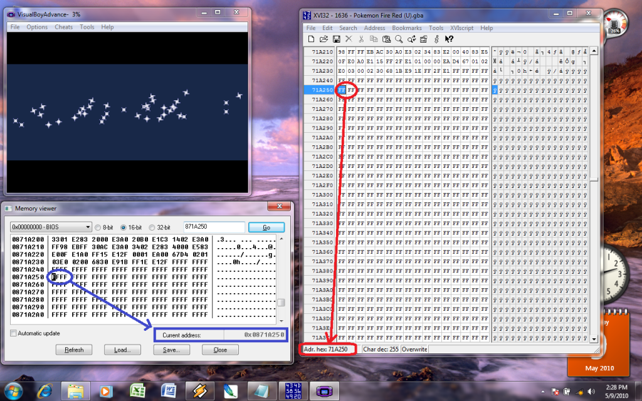Click Char dec: 255 status field
The width and height of the screenshot is (642, 401).
pos(381,350)
